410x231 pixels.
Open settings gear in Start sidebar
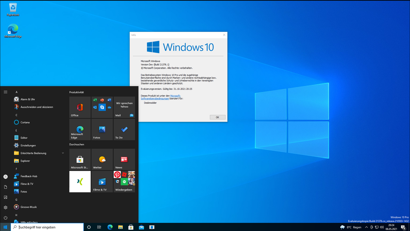pyautogui.click(x=5, y=208)
